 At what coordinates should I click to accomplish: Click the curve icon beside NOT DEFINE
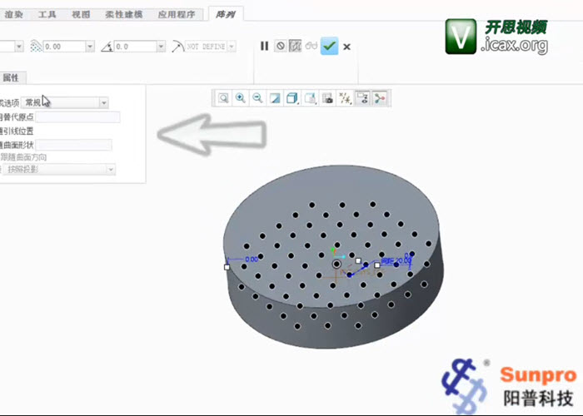click(178, 47)
